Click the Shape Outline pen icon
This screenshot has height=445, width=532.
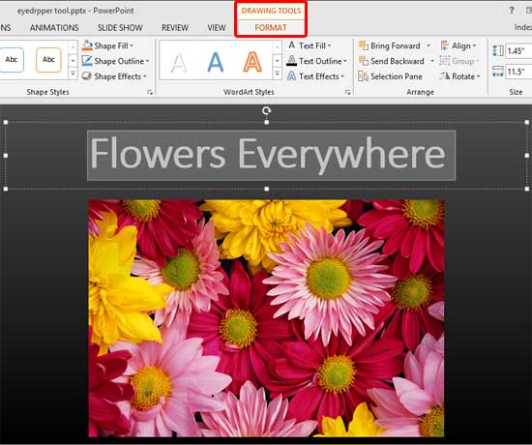[x=87, y=61]
